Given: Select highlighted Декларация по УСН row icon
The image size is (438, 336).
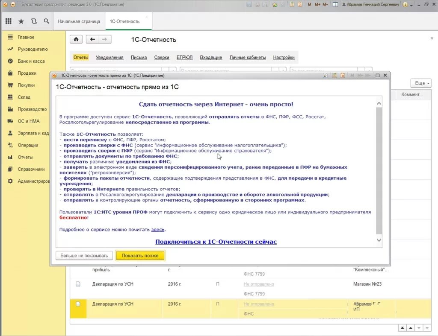Looking at the screenshot, I should tap(78, 304).
